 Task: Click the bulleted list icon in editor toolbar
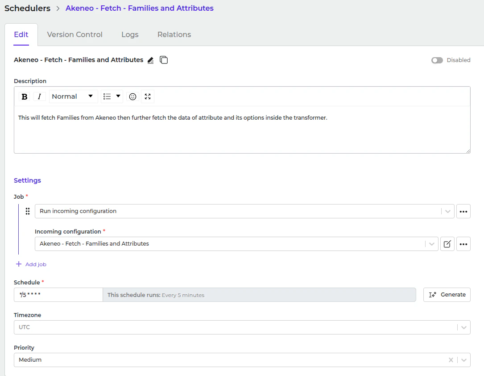pos(107,97)
